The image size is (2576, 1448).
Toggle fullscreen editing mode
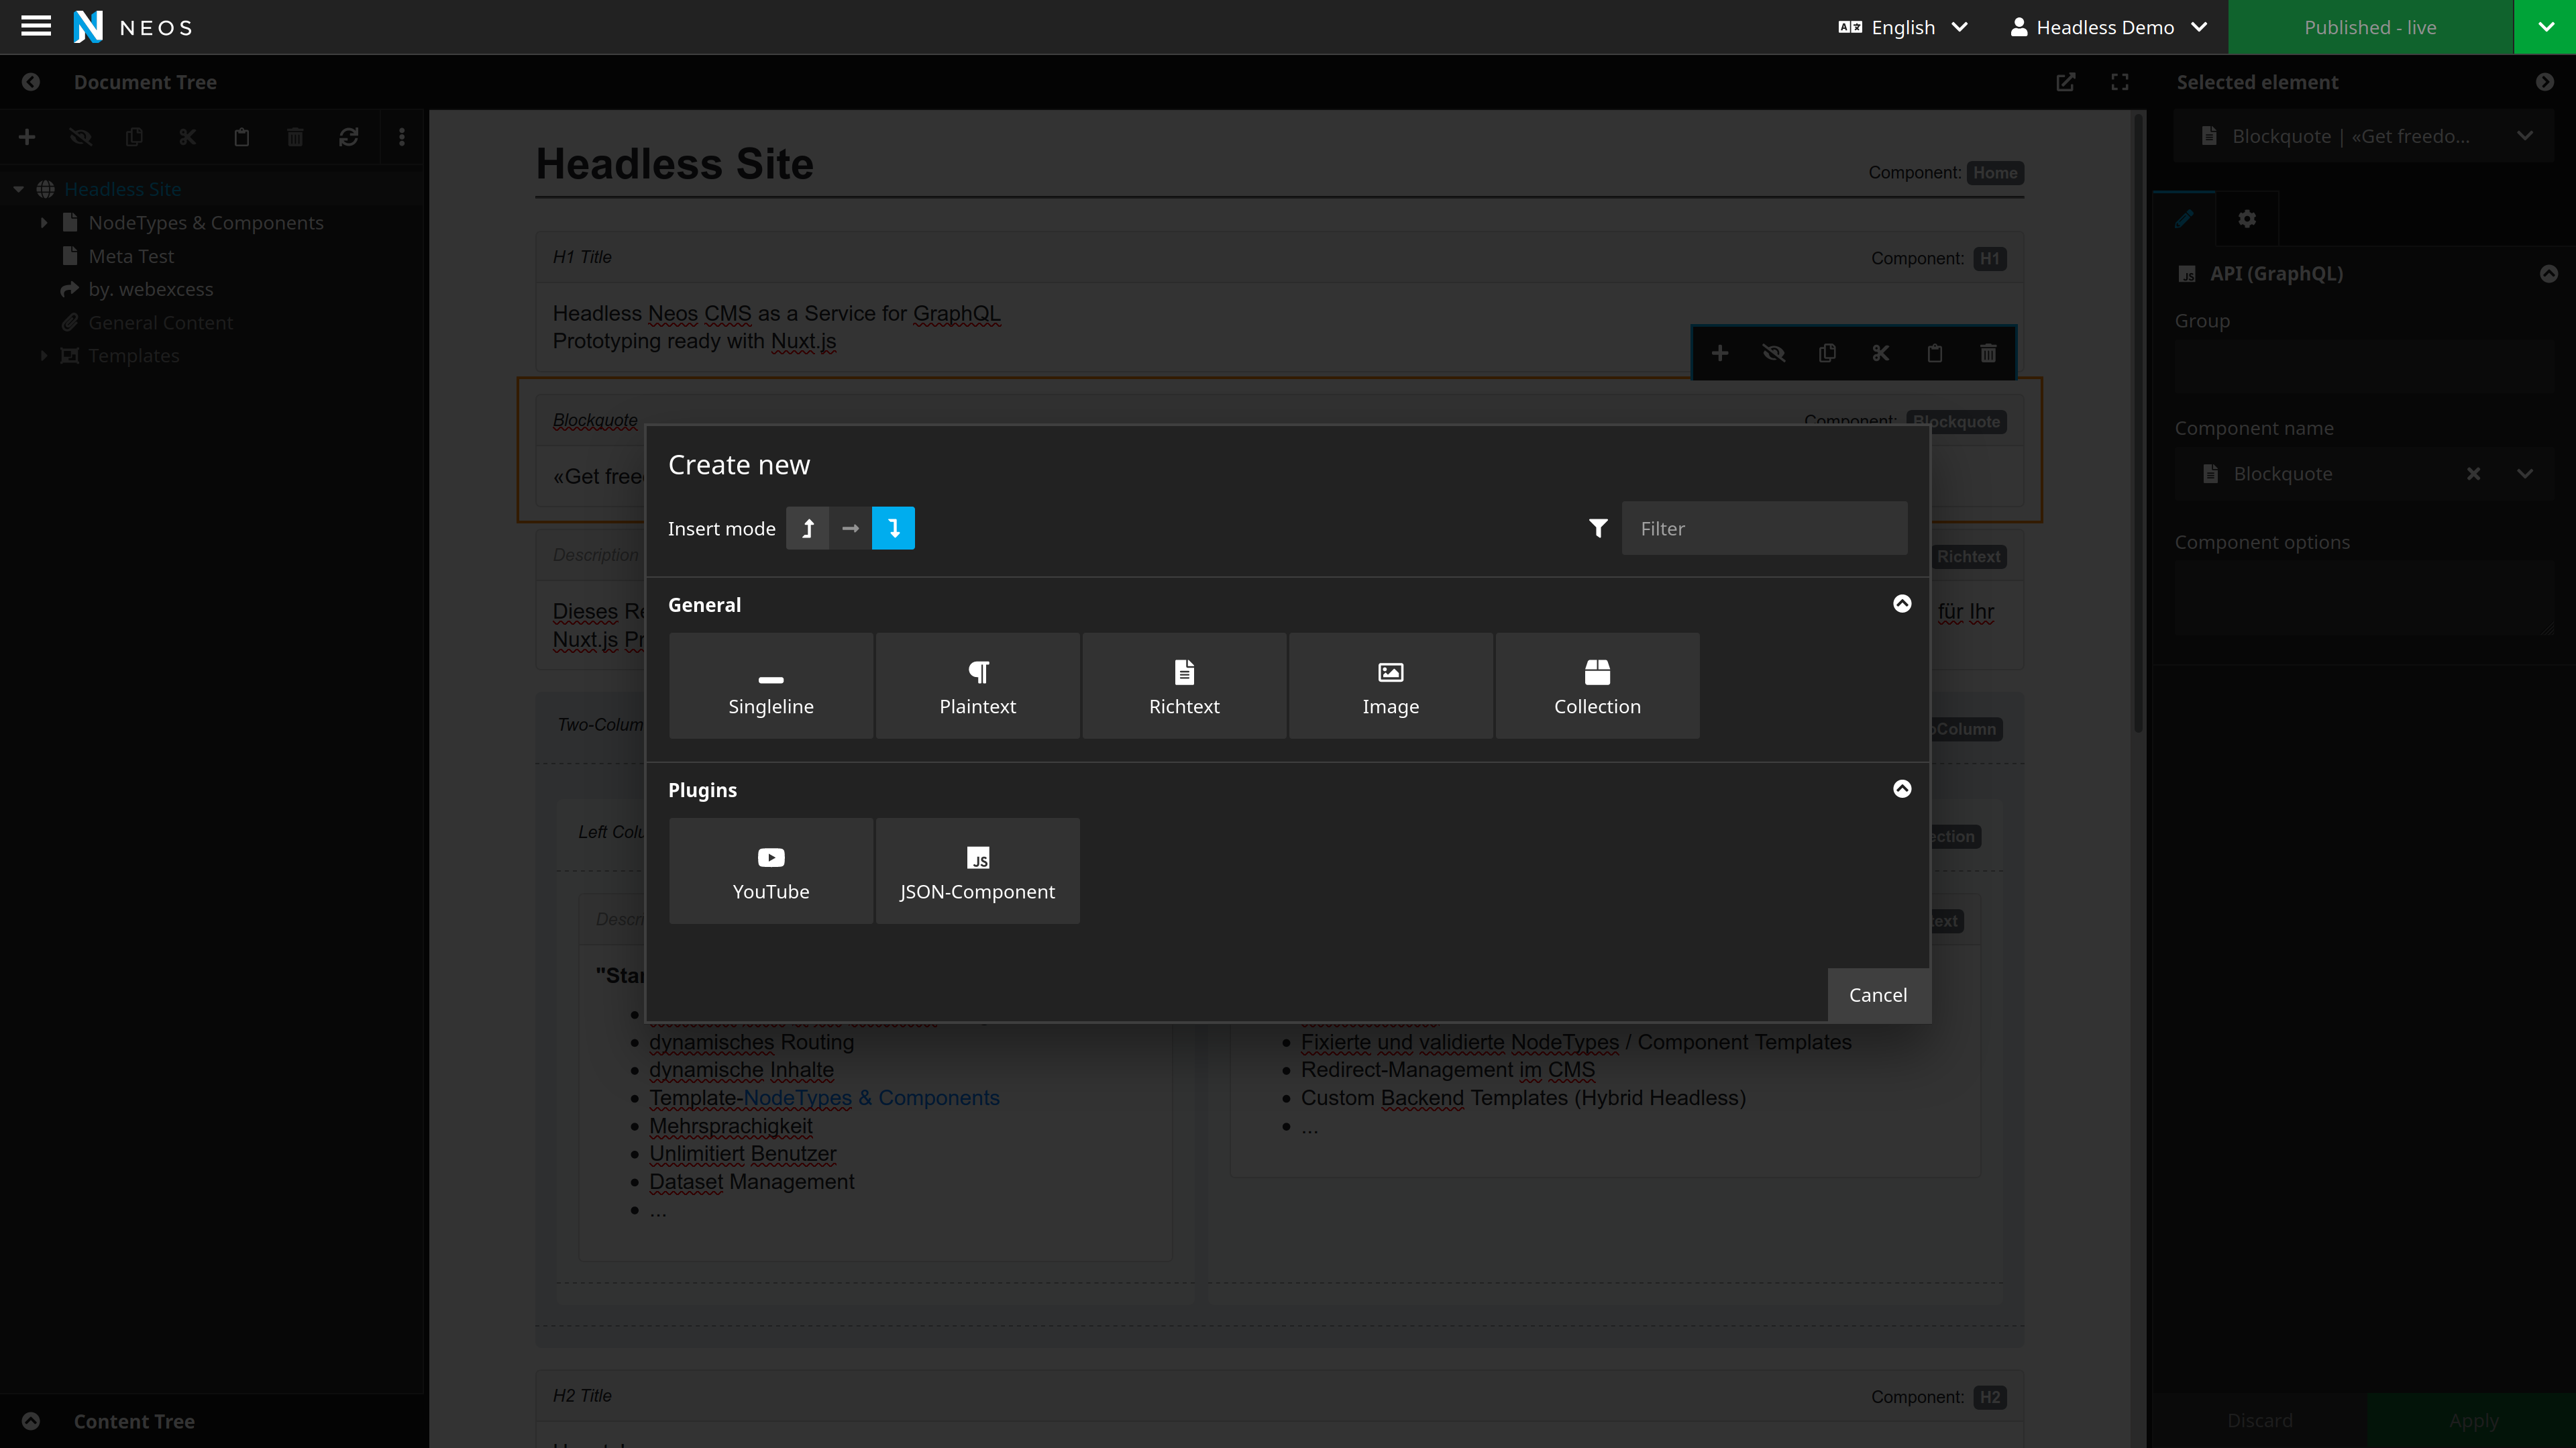coord(2120,82)
